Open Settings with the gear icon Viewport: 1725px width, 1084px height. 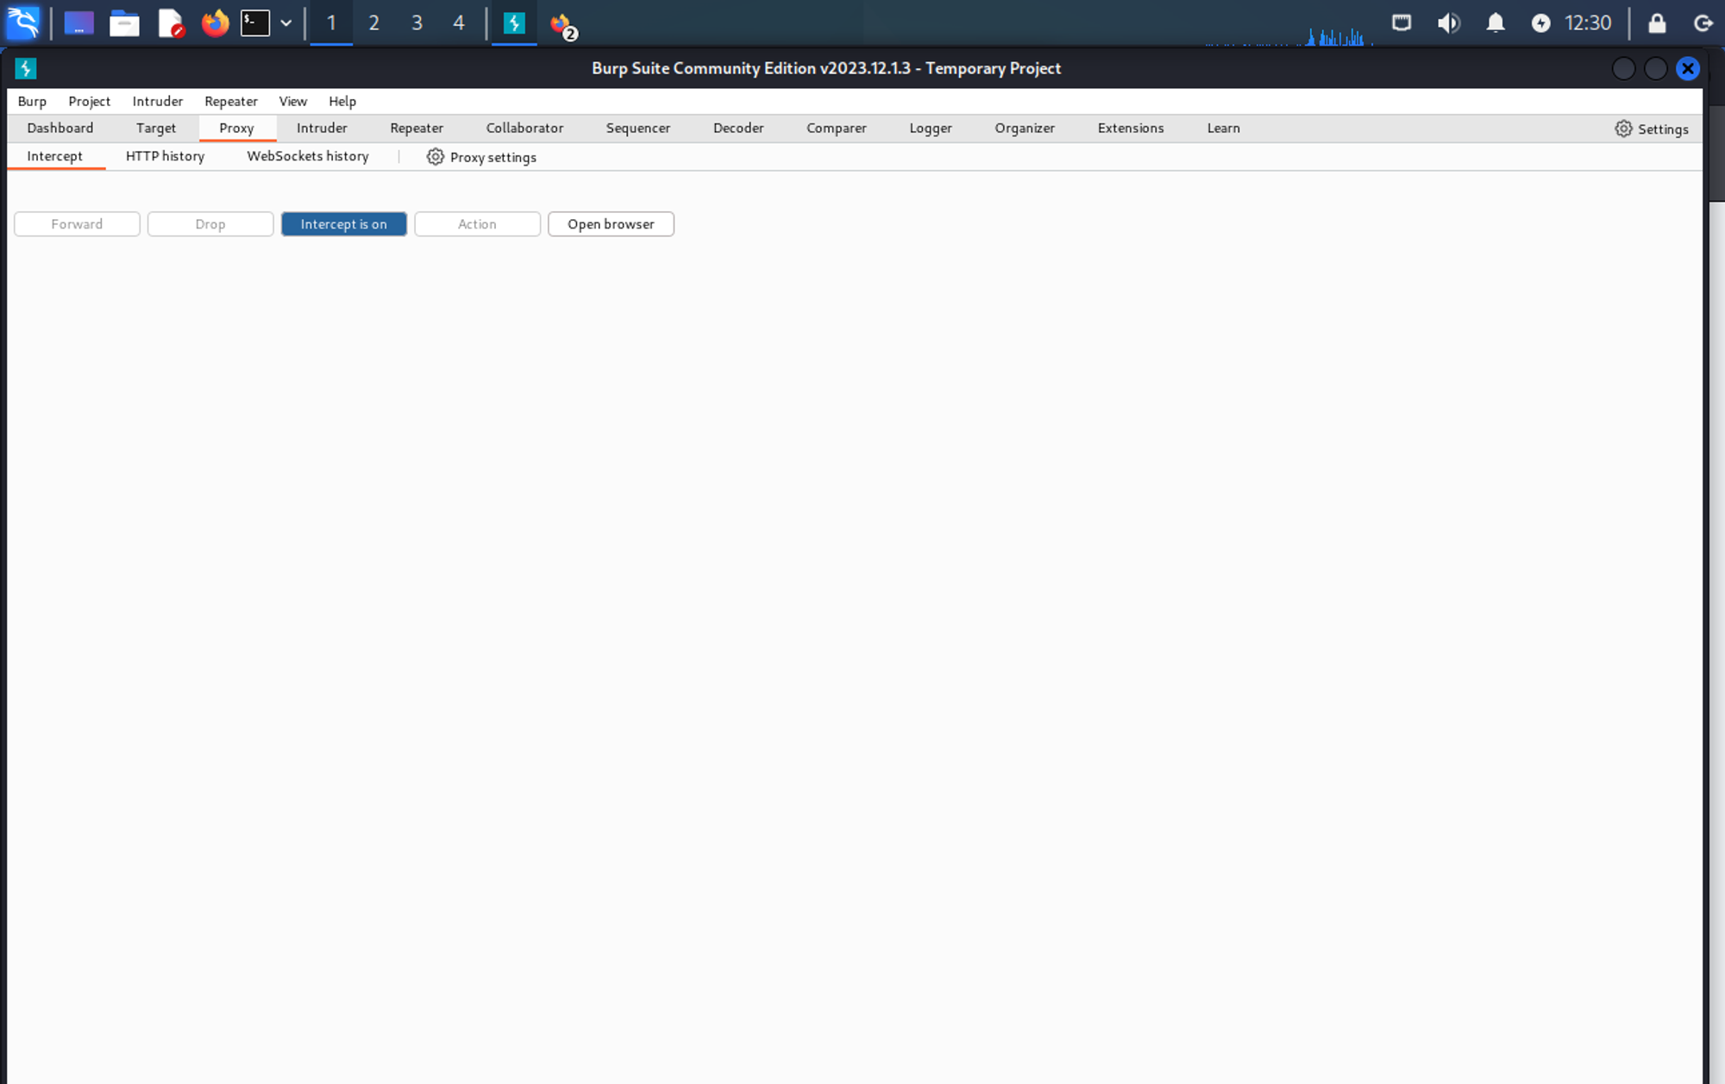[1651, 128]
